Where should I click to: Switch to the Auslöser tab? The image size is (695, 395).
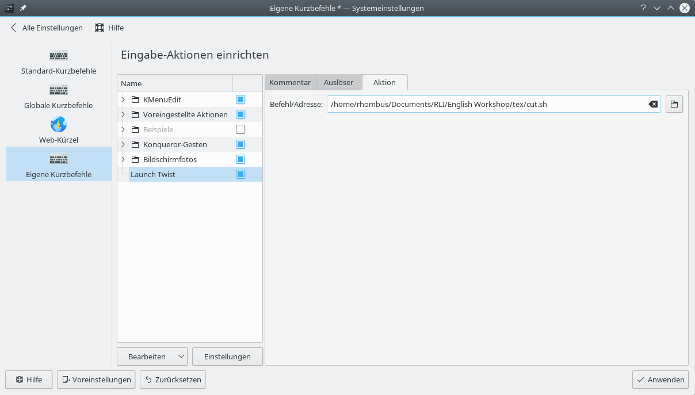pos(339,82)
